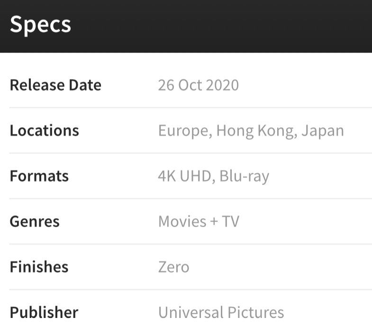Select the Release Date label
This screenshot has height=335, width=372.
coord(55,85)
